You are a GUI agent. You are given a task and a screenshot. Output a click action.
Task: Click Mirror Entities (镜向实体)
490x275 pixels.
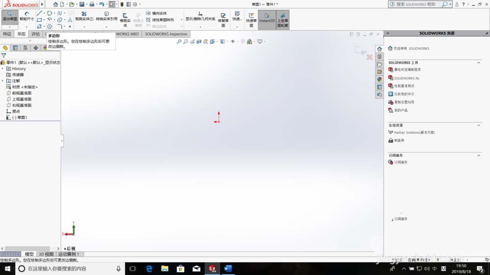point(156,13)
